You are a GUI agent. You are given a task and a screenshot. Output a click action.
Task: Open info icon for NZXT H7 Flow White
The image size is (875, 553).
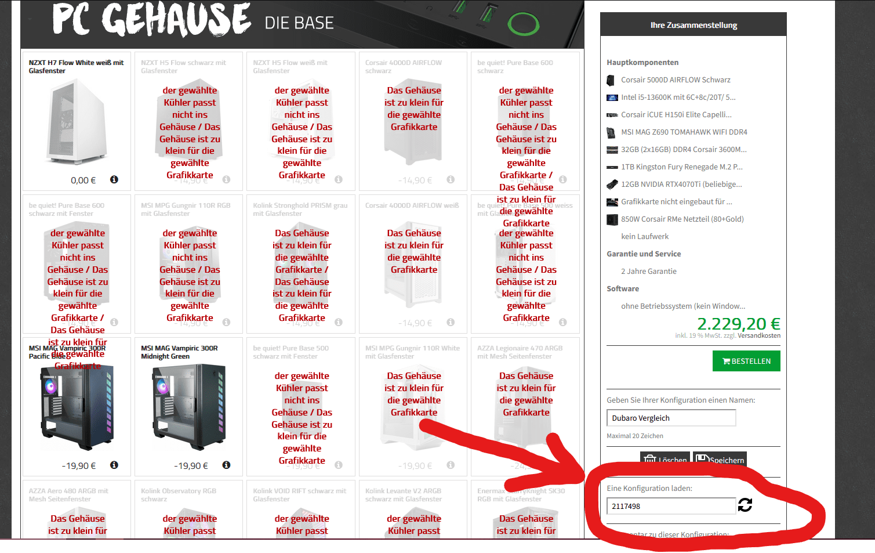pyautogui.click(x=114, y=179)
